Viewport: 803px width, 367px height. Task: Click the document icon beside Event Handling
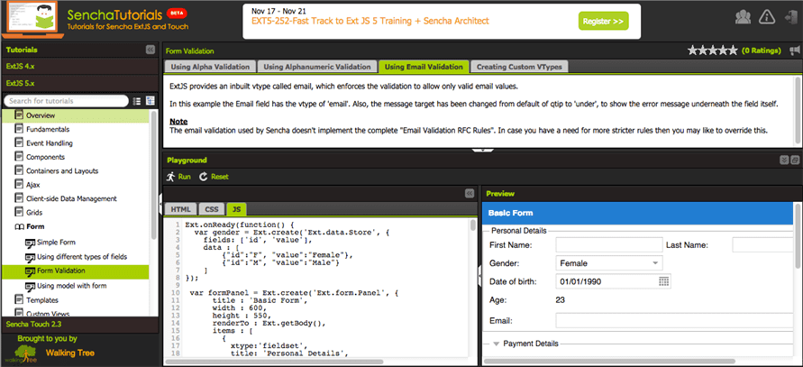(x=19, y=143)
